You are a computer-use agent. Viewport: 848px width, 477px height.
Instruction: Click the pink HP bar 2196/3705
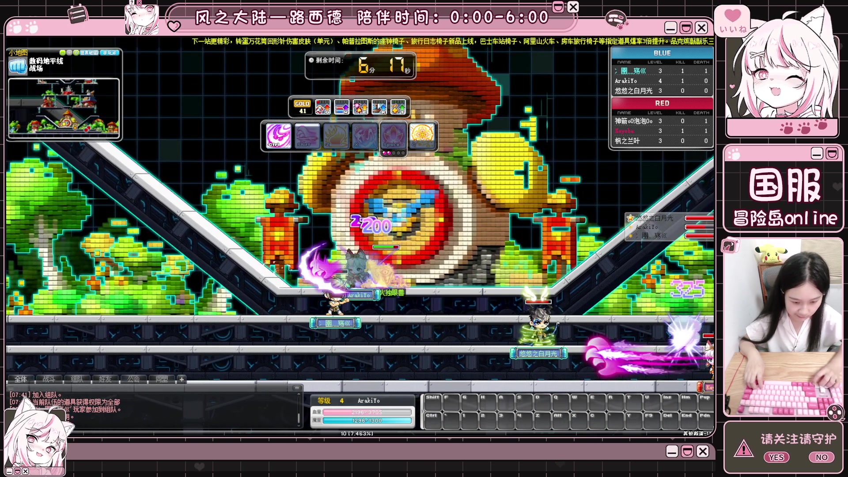(x=367, y=412)
